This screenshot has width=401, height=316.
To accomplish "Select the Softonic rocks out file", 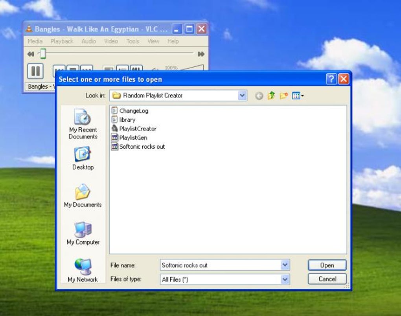I will (x=138, y=147).
